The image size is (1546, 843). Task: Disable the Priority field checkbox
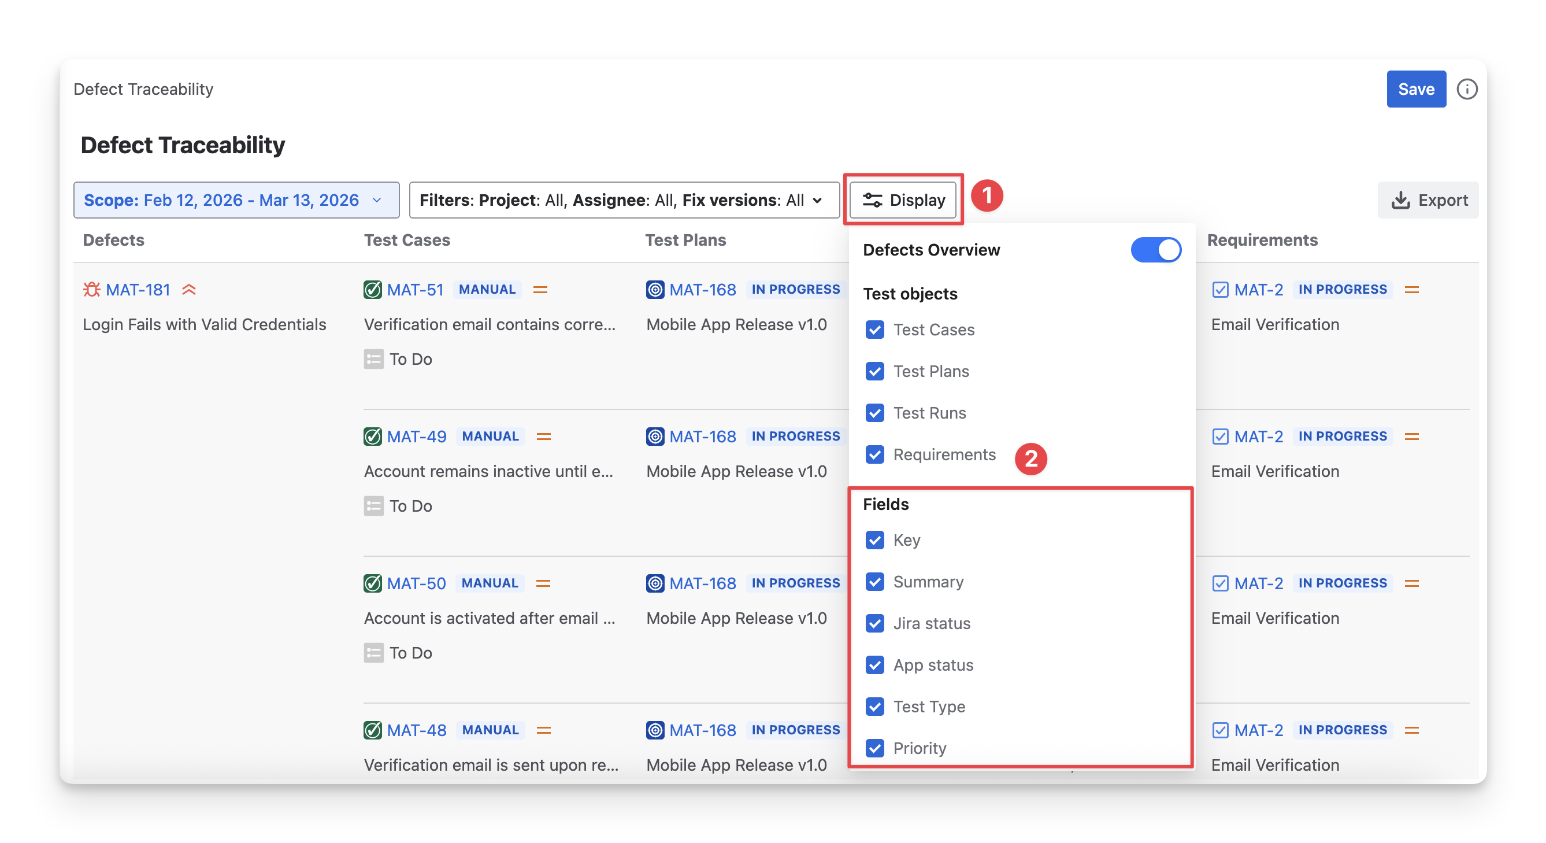[x=874, y=748]
